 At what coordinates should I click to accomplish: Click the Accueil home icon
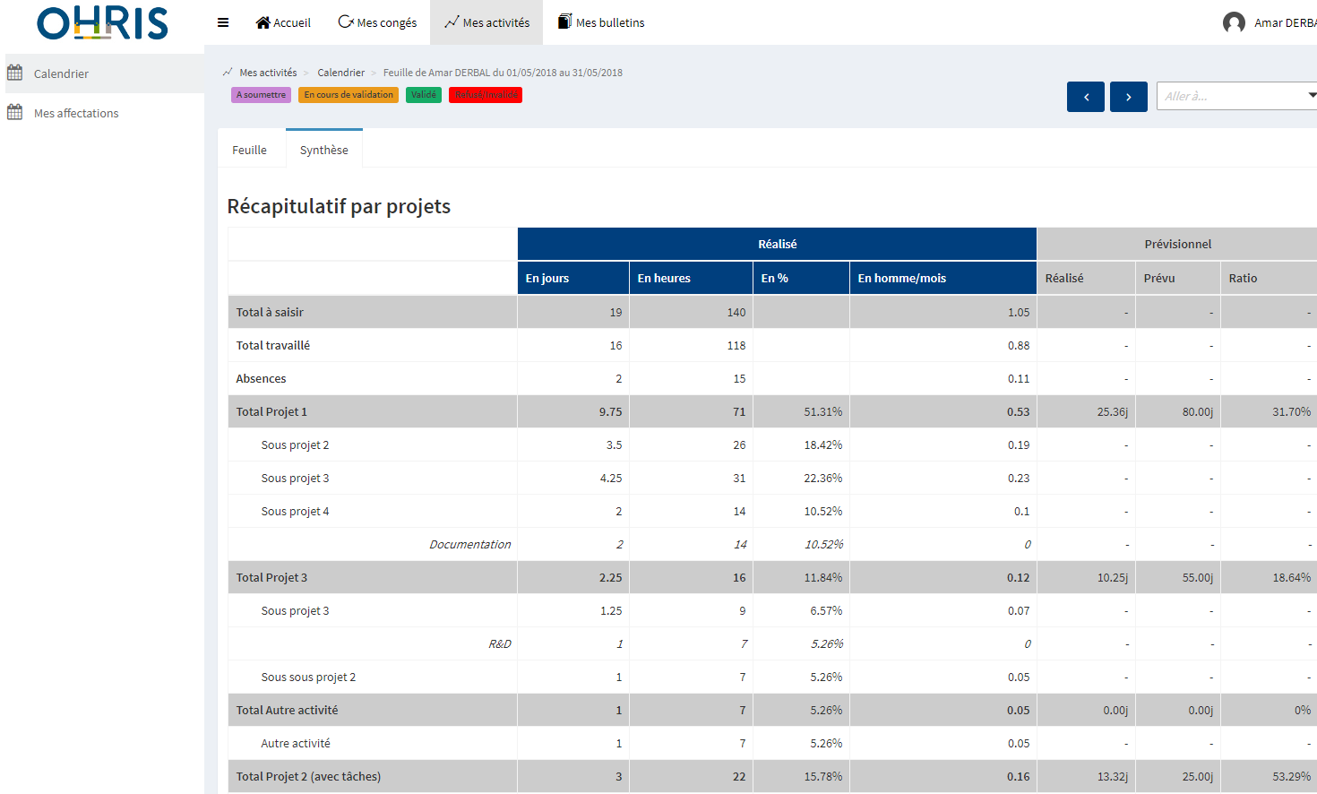pos(263,22)
